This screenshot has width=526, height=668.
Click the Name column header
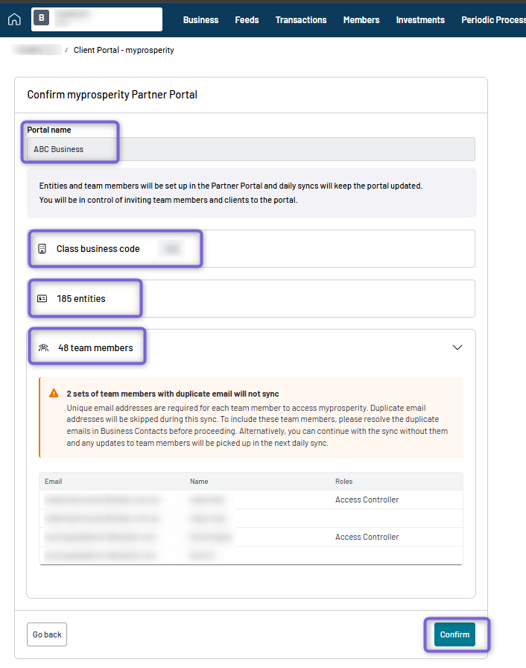pyautogui.click(x=199, y=482)
